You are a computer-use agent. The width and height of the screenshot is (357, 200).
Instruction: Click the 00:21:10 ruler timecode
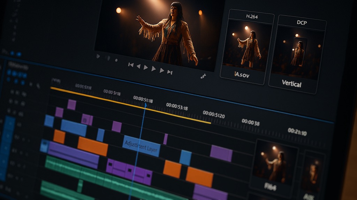tap(297, 132)
